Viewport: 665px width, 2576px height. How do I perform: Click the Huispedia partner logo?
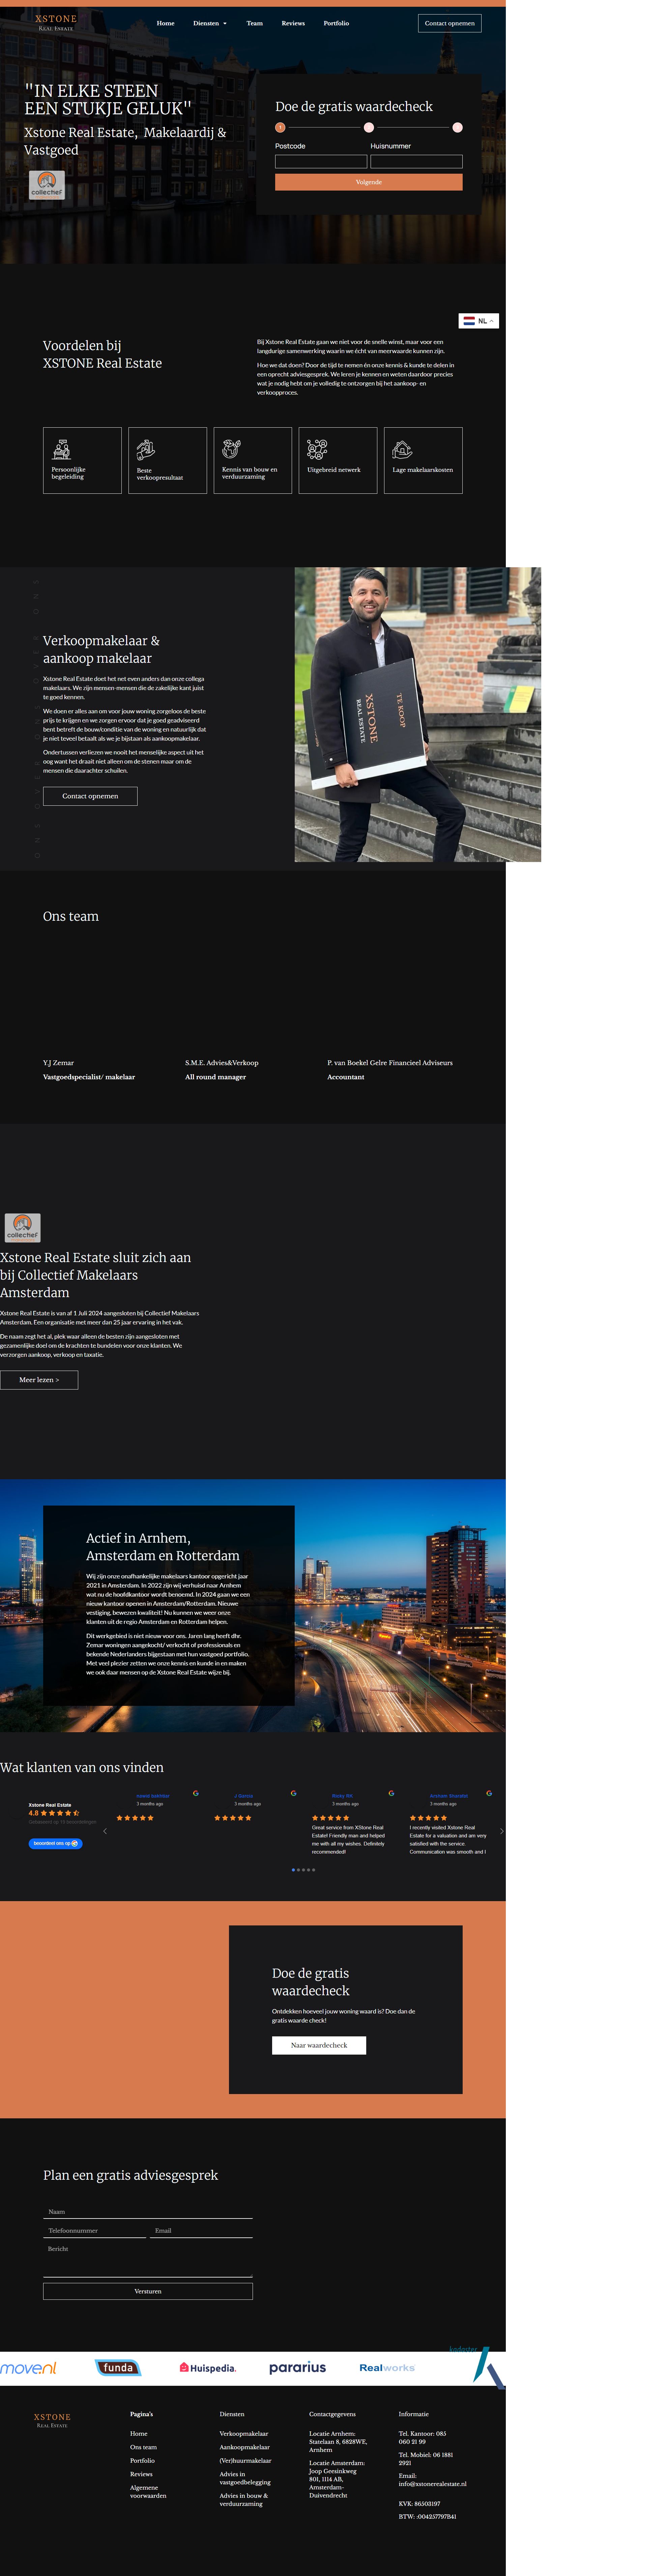coord(208,2368)
